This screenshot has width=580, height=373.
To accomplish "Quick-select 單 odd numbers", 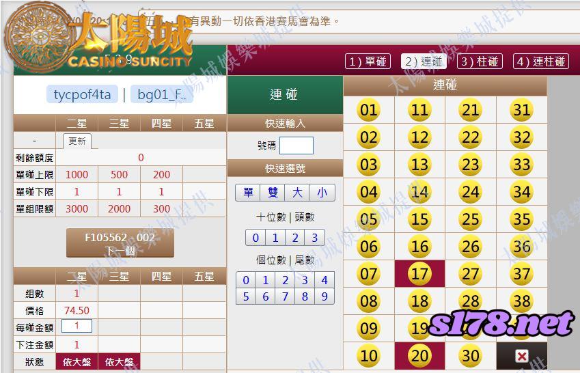I will [x=248, y=193].
